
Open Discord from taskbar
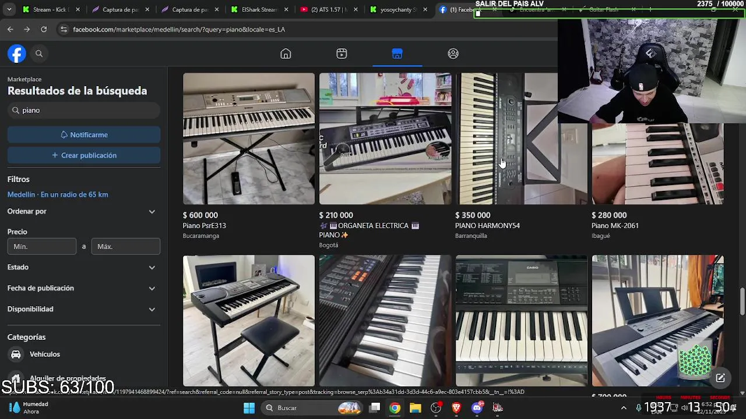[x=477, y=408]
